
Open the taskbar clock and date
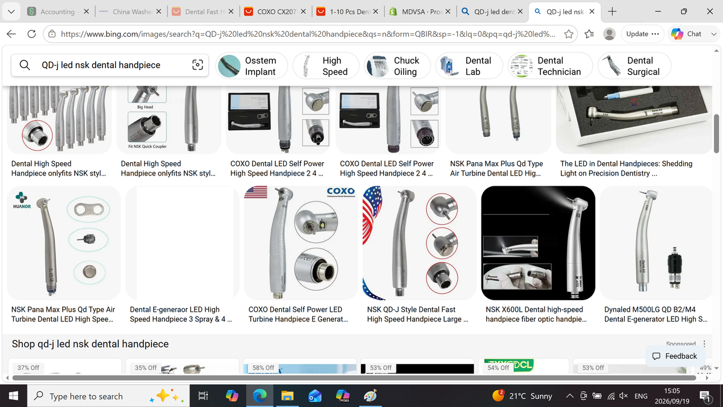tap(672, 396)
